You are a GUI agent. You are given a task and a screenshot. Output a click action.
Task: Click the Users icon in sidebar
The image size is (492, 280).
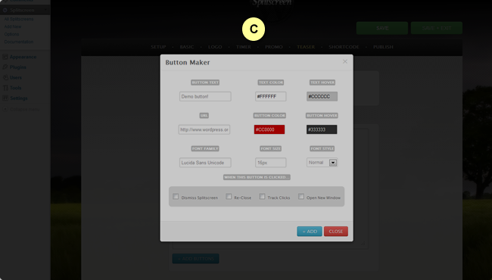coord(5,77)
